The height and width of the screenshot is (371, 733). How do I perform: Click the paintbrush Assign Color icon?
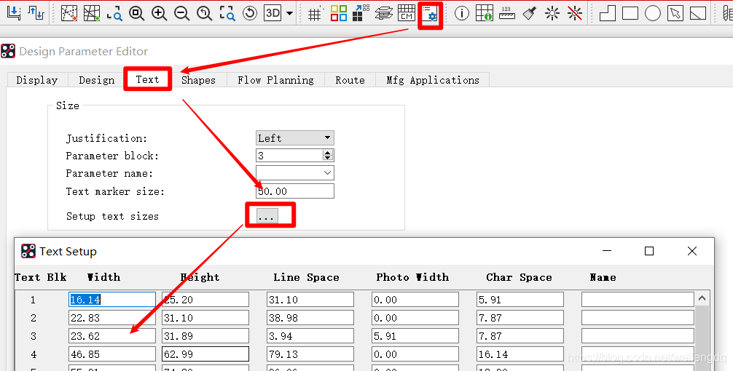529,13
